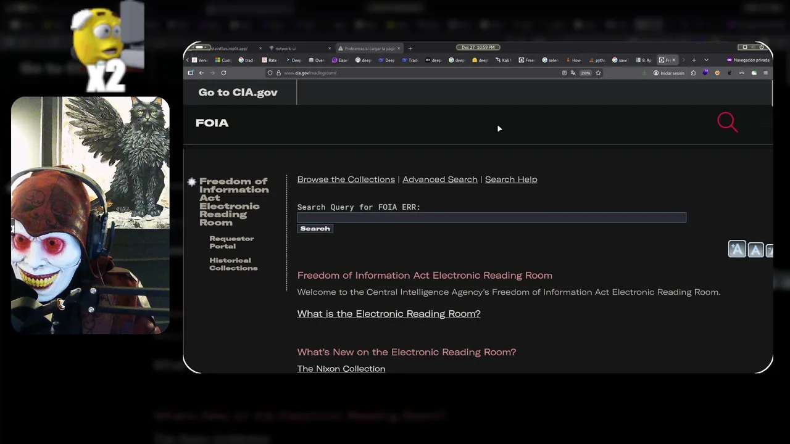This screenshot has height=444, width=790.
Task: Open Historical Collections in the sidebar
Action: coord(233,264)
